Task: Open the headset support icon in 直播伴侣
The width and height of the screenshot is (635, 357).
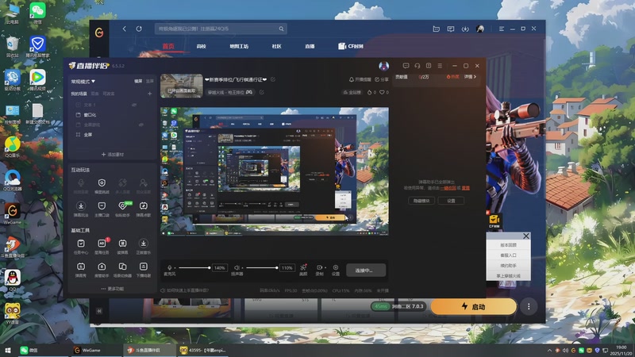Action: click(418, 66)
